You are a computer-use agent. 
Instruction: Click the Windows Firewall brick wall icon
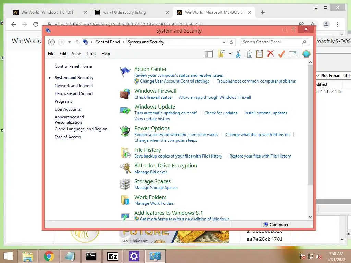point(125,94)
